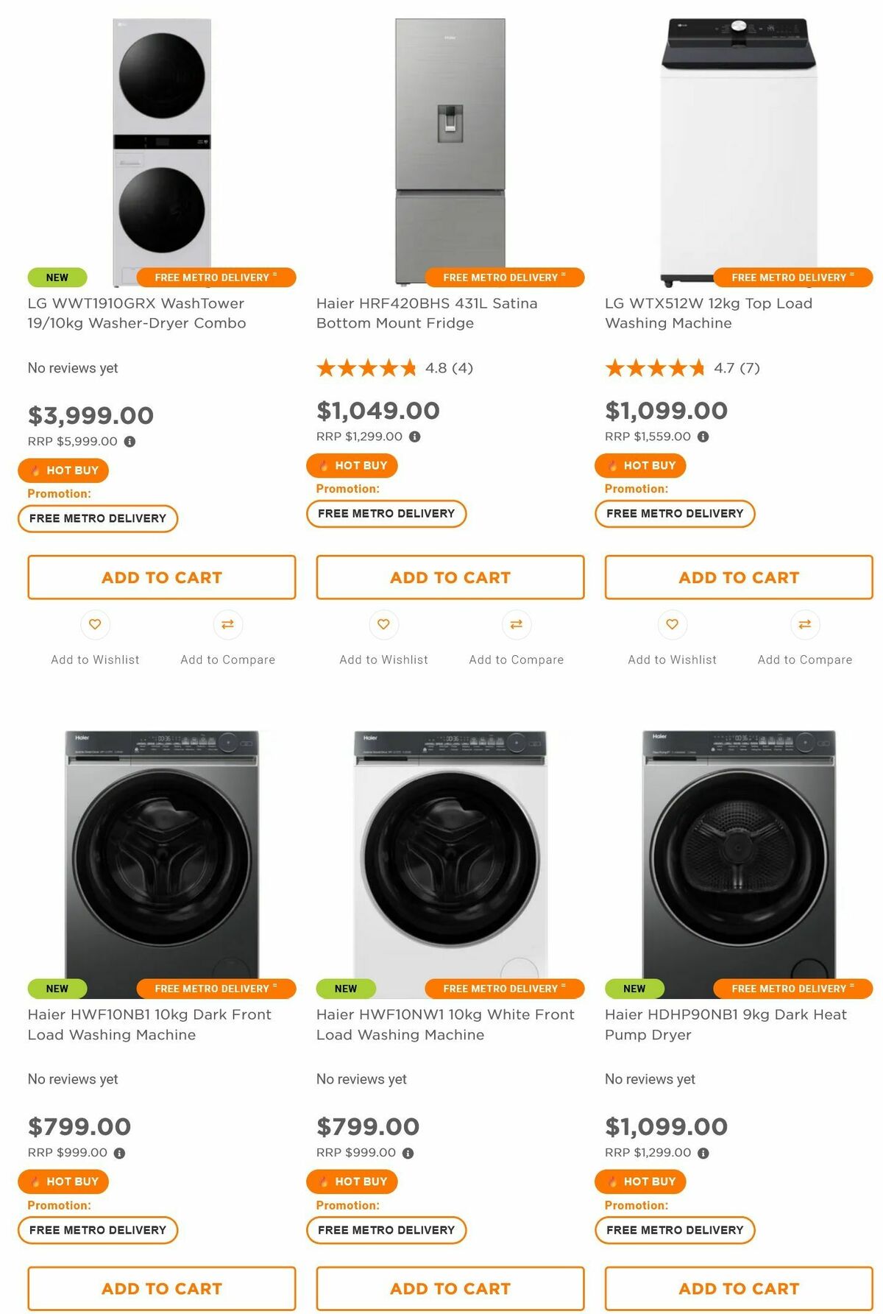Click compare arrows icon for LG WashTower
This screenshot has height=1314, width=883.
pyautogui.click(x=227, y=624)
